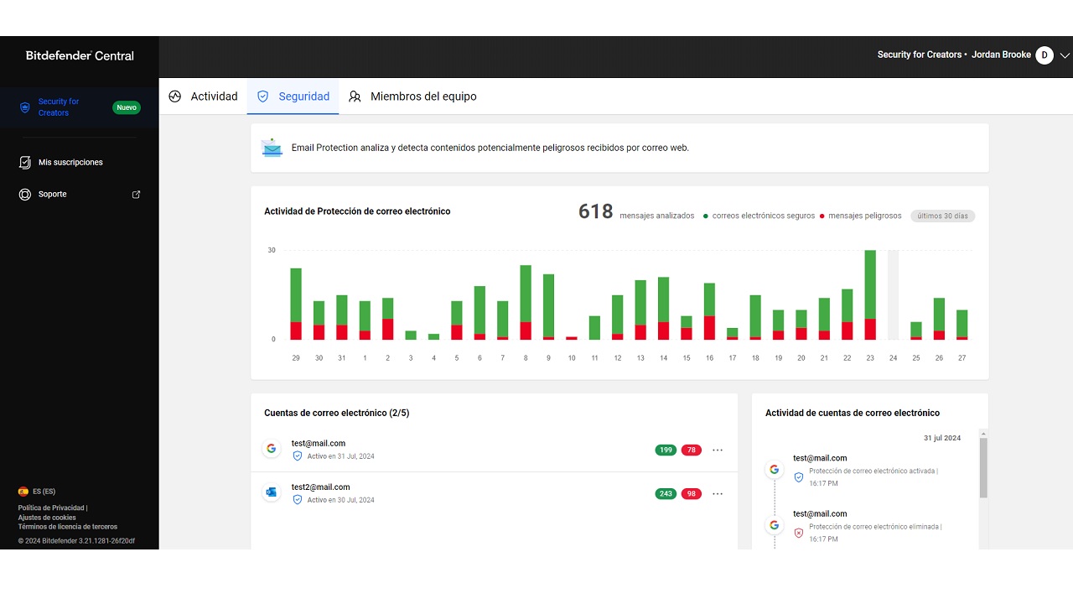
Task: Select the Google account icon for test@mail.com
Action: click(271, 448)
